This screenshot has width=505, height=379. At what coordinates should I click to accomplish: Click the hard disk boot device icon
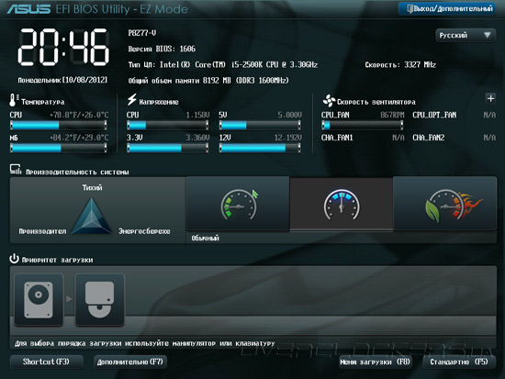[x=39, y=299]
